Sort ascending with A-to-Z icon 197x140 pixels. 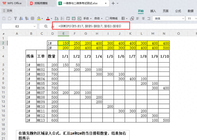click(21, 19)
